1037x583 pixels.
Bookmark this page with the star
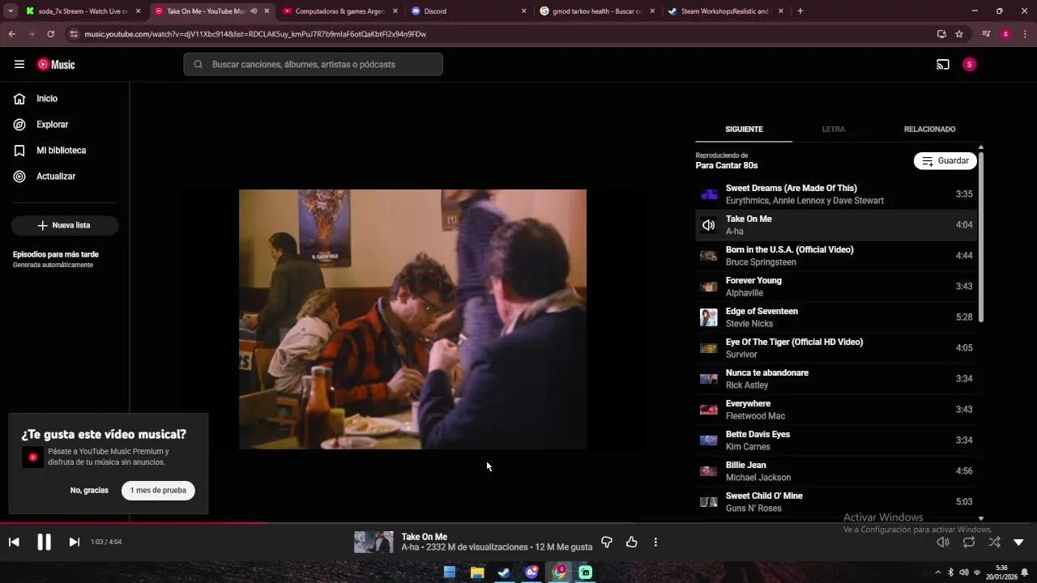959,34
